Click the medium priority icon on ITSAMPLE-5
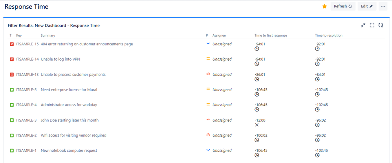 tap(208, 90)
